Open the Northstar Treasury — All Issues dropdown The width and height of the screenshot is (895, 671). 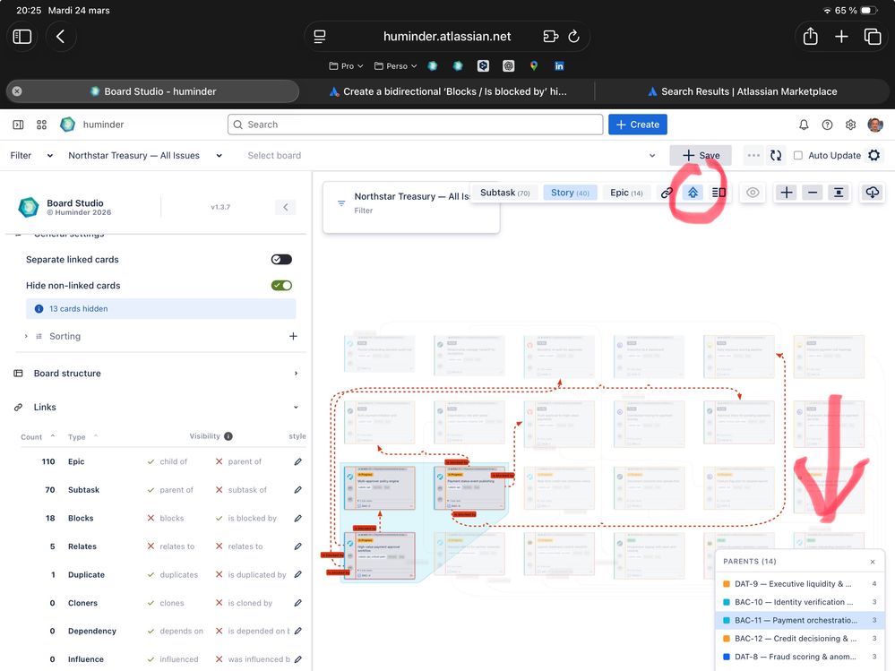(145, 155)
